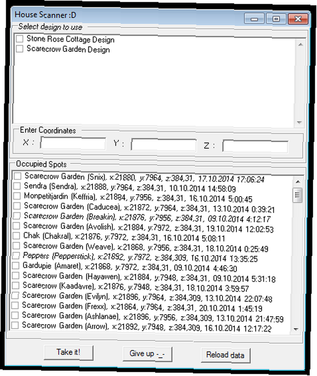Focus the Y coordinate input field
This screenshot has width=317, height=376.
coord(164,145)
